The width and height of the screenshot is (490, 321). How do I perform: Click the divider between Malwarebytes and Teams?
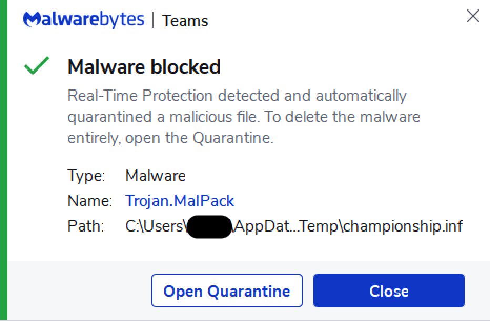[x=153, y=21]
